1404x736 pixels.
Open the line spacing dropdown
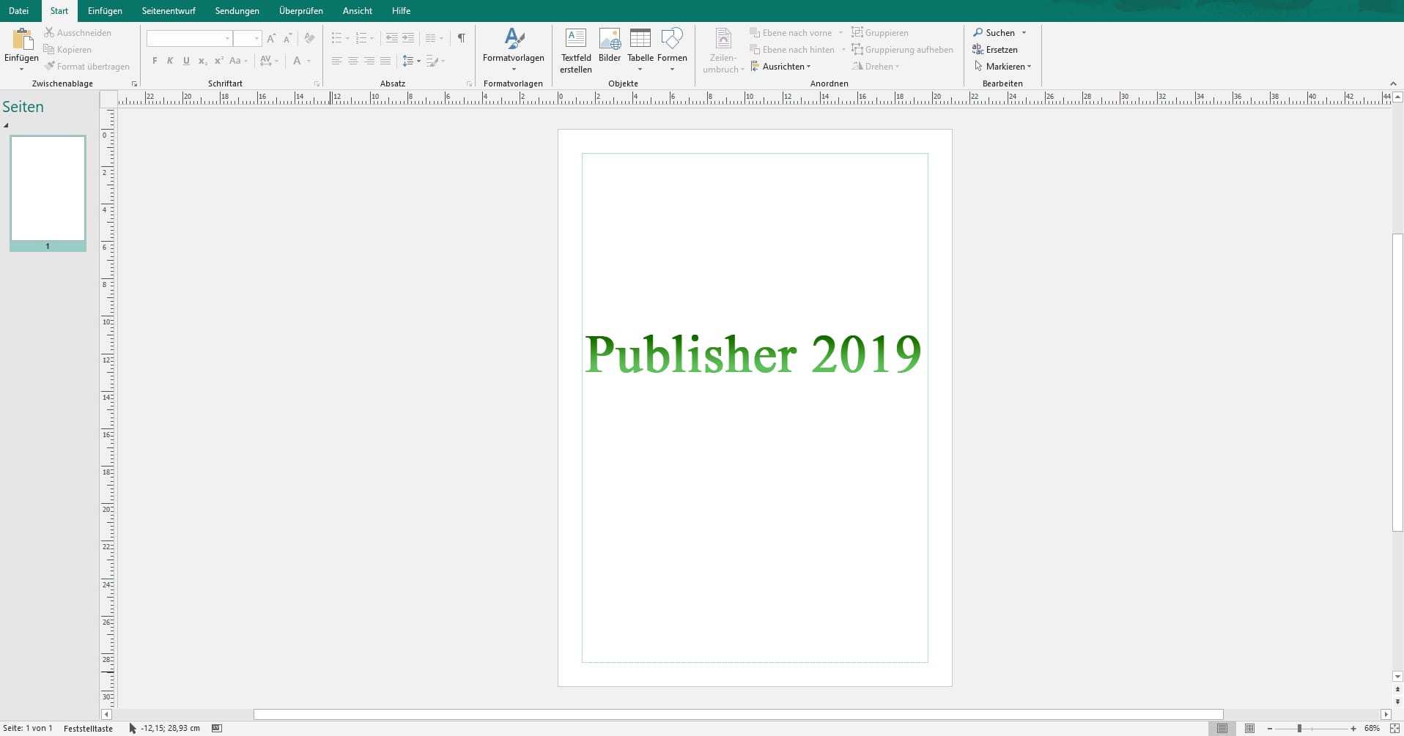(x=411, y=61)
